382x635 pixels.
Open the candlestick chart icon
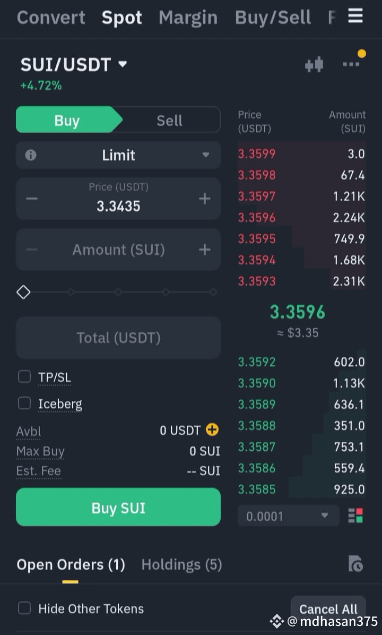pyautogui.click(x=314, y=65)
